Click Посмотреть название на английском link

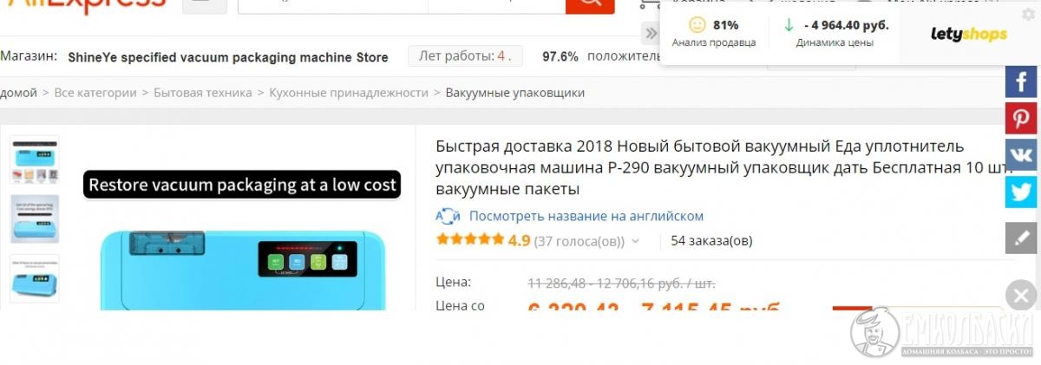(586, 216)
